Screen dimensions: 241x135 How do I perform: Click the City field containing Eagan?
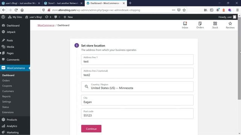(x=137, y=100)
